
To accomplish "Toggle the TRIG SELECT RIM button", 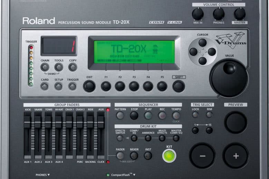I will [209, 115].
